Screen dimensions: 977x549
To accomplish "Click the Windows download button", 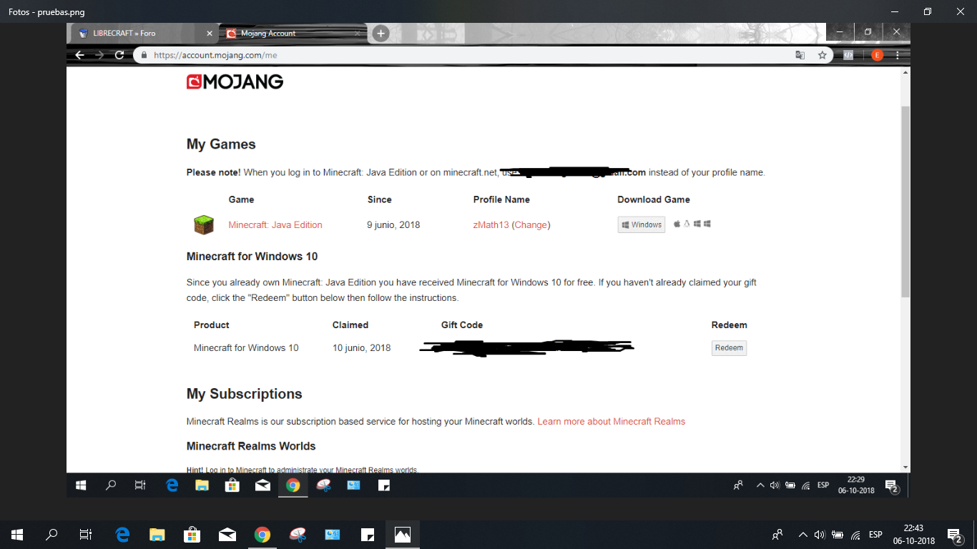I will coord(642,224).
